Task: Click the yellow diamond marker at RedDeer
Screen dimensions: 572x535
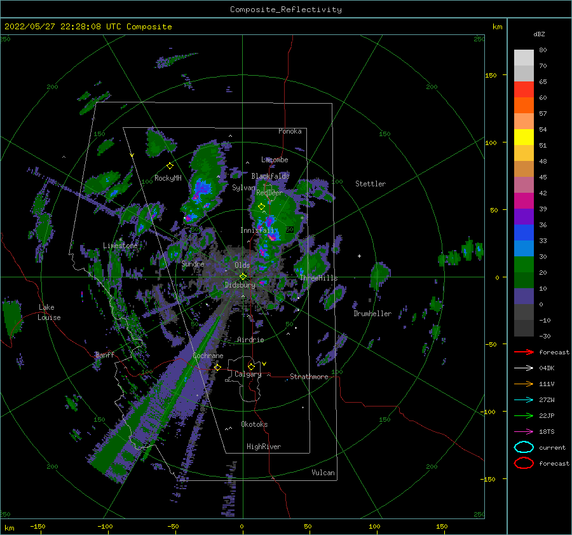Action: tap(261, 207)
